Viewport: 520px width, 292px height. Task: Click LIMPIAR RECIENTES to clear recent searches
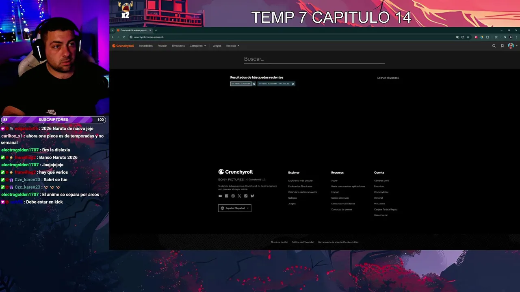tap(388, 78)
